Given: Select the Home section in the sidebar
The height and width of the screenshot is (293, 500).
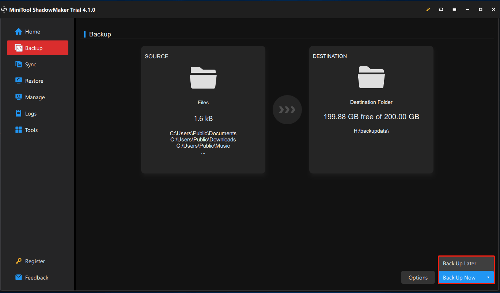Looking at the screenshot, I should coord(32,31).
